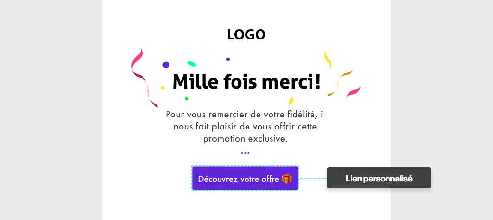
Task: Select the yellow oval confetti below the heading
Action: [x=291, y=101]
